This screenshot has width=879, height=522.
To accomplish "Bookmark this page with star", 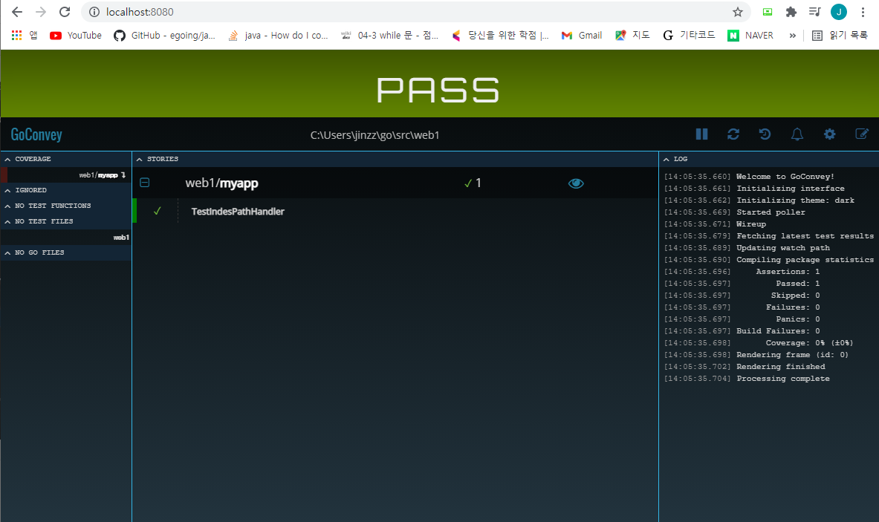I will coord(738,12).
